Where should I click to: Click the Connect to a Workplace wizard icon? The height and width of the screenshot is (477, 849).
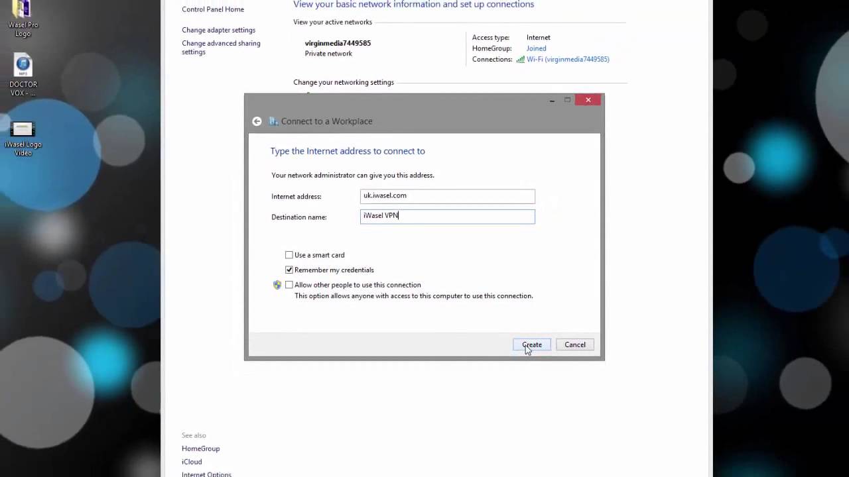pyautogui.click(x=273, y=121)
